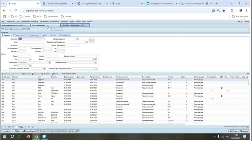Open Task View on taskbar
Image resolution: width=252 pixels, height=141 pixels.
click(20, 137)
